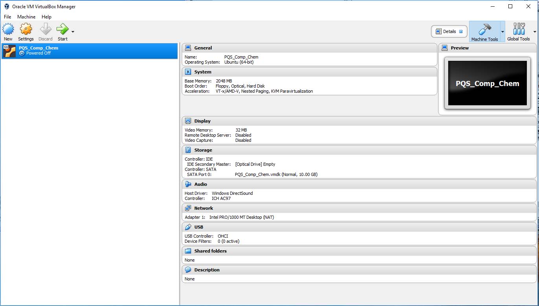Click the "[Optical Drive] Empty" storage entry

click(x=255, y=164)
